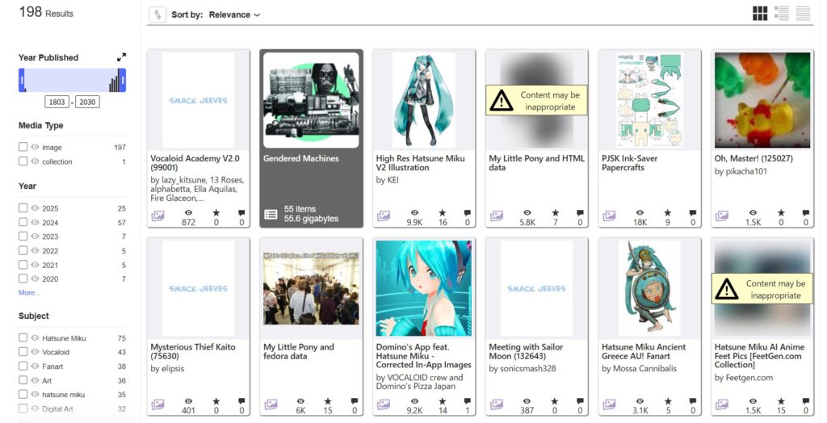This screenshot has height=423, width=827.
Task: Click reviews bubble on Mysterious Thief Kaito
Action: 241,402
